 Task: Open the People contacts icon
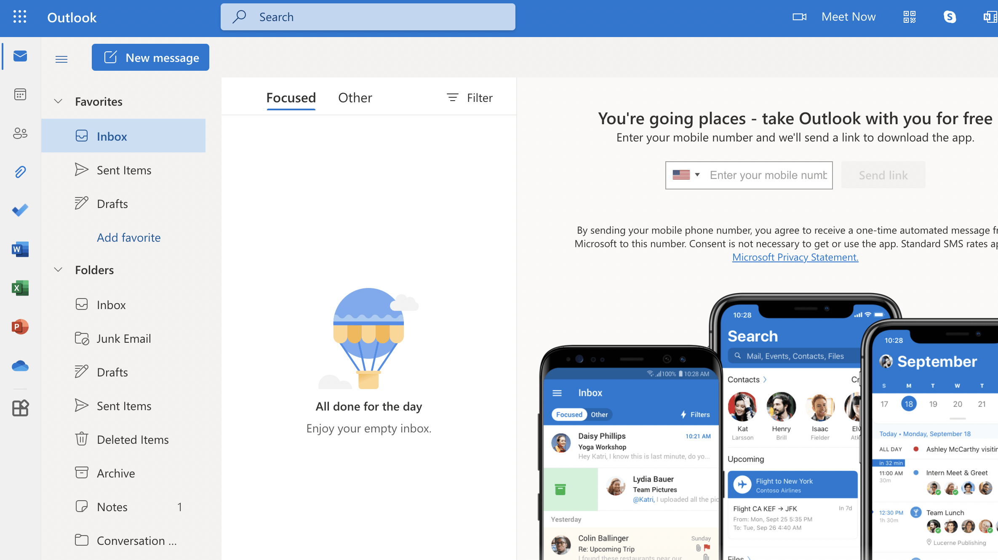coord(20,133)
